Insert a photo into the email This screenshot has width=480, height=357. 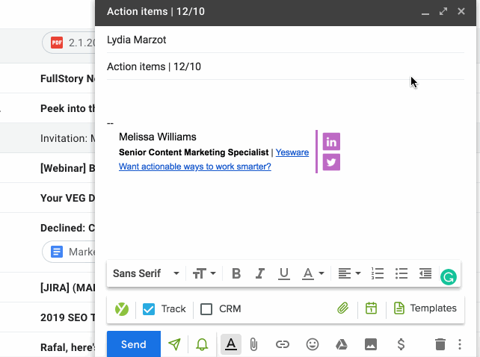[x=370, y=344]
